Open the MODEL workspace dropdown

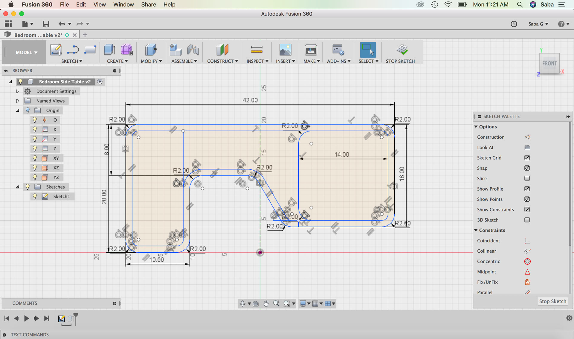click(26, 52)
